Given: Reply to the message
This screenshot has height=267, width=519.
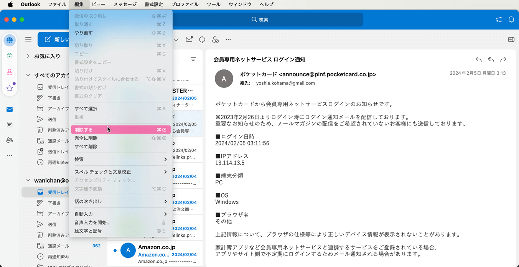Looking at the screenshot, I should coord(478,59).
